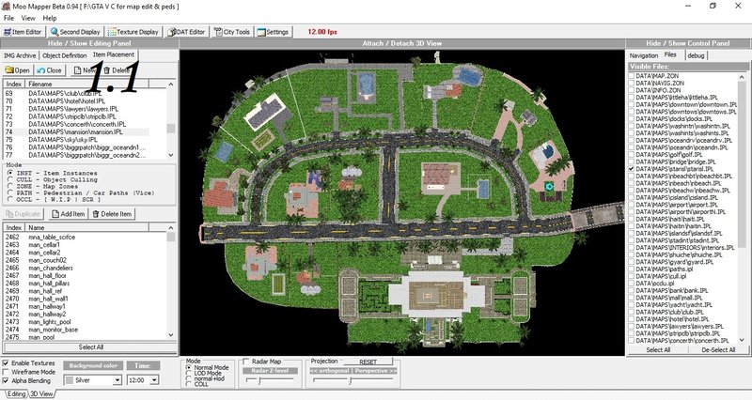
Task: Click scroll-down arrow of Visible Files list
Action: 743,340
